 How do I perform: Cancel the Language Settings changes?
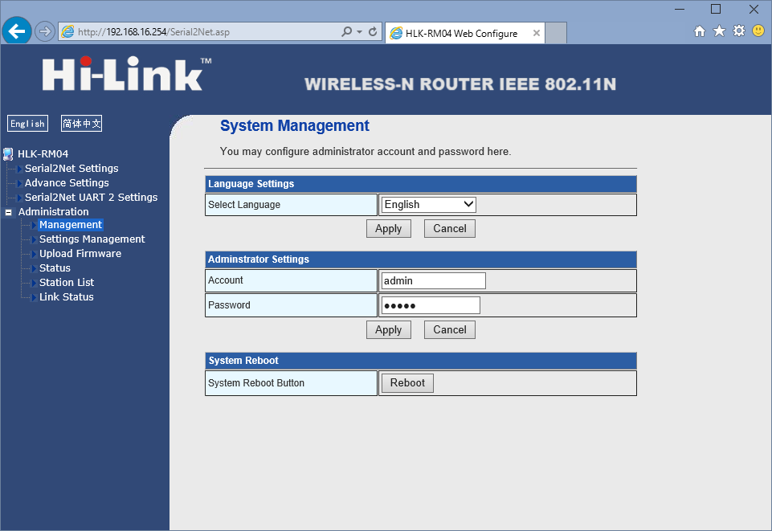tap(450, 229)
